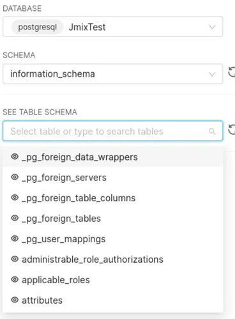Viewport: 235px width, 319px height.
Task: Click eye icon beside _pg_foreign_servers
Action: pos(15,177)
